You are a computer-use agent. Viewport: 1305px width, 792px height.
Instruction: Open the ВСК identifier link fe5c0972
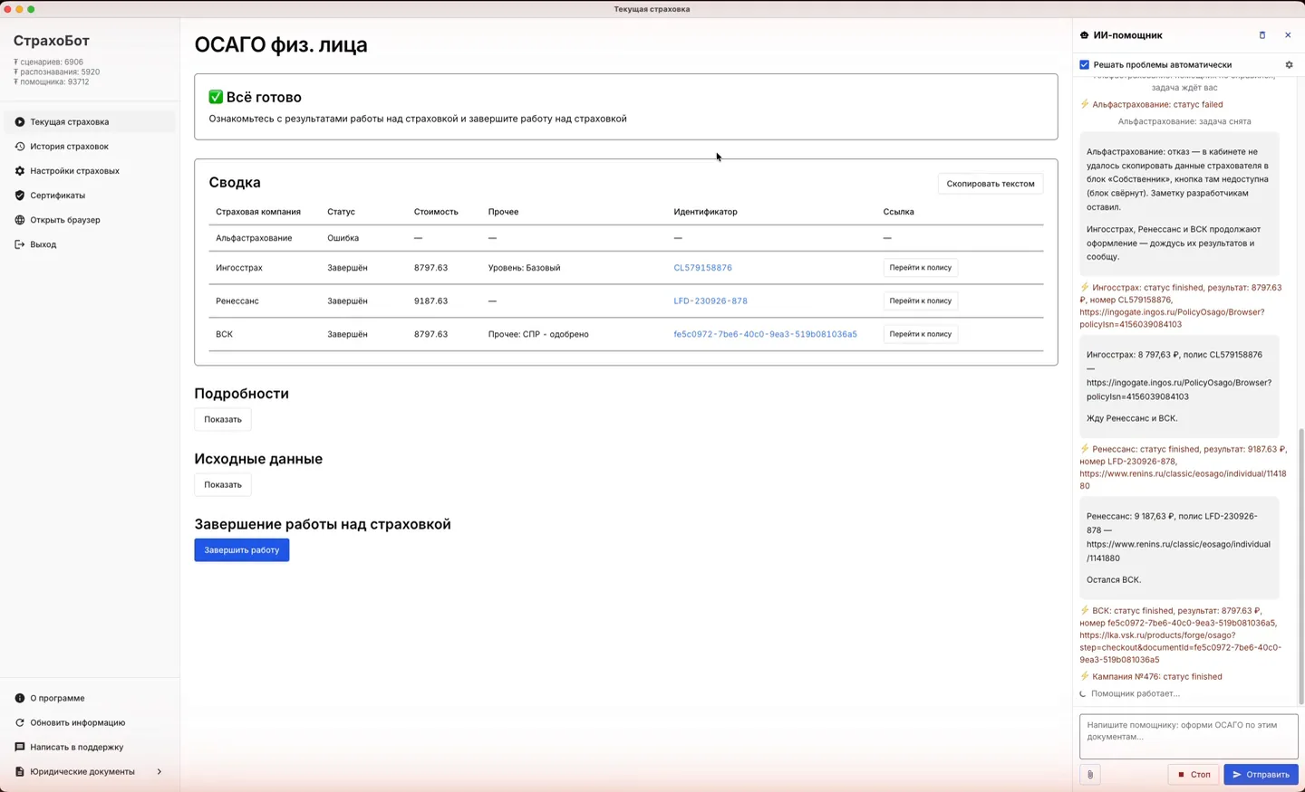pyautogui.click(x=765, y=335)
